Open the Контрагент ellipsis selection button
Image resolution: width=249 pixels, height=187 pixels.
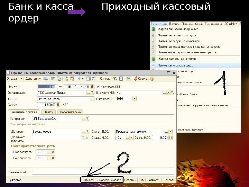click(x=83, y=119)
